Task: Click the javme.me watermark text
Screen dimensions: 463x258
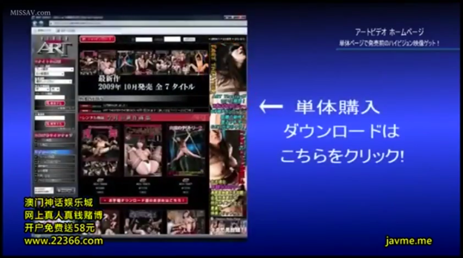Action: (x=408, y=241)
